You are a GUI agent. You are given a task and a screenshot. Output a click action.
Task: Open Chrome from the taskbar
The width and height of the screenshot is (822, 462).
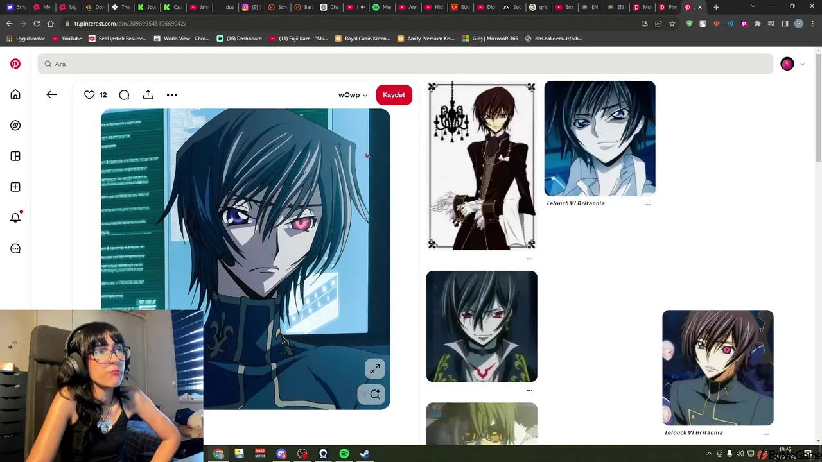(218, 454)
